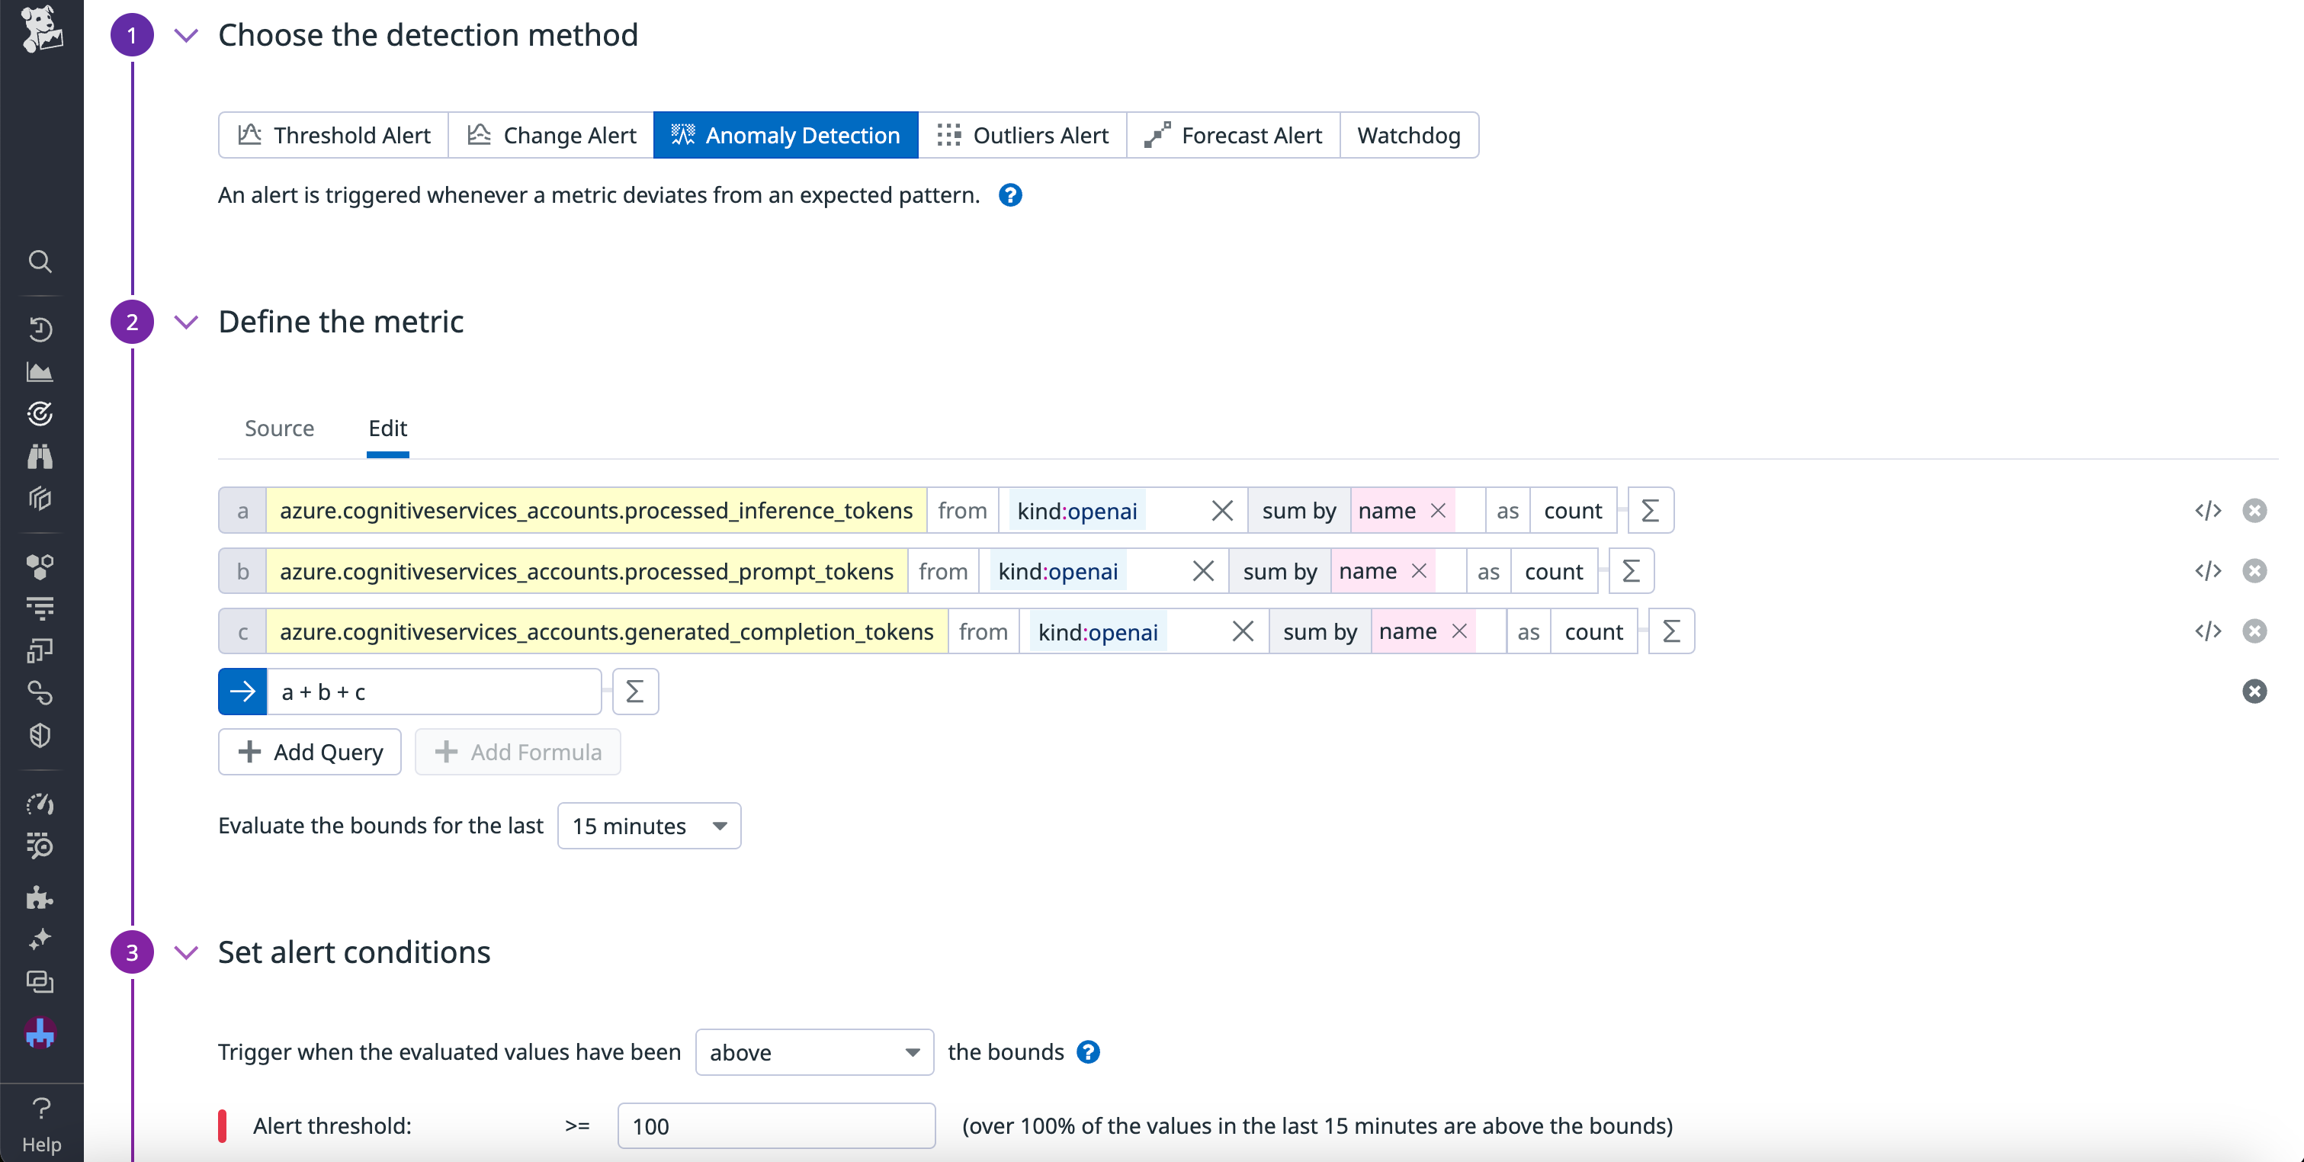2304x1162 pixels.
Task: Switch to Forecast Alert detection method
Action: (x=1234, y=134)
